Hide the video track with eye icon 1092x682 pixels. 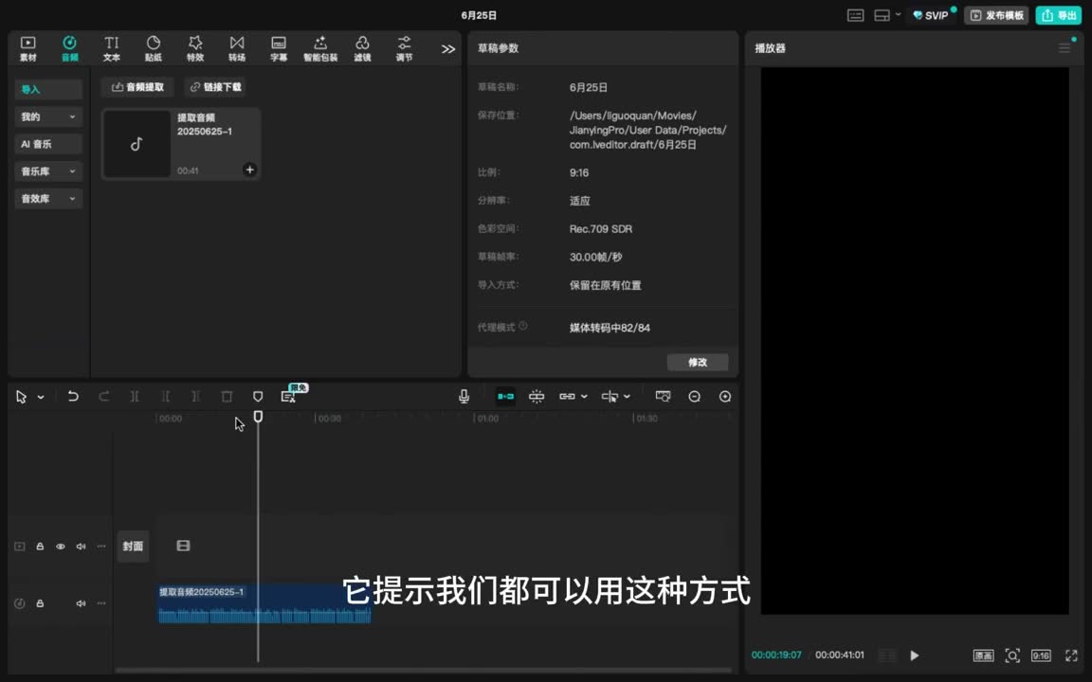61,547
